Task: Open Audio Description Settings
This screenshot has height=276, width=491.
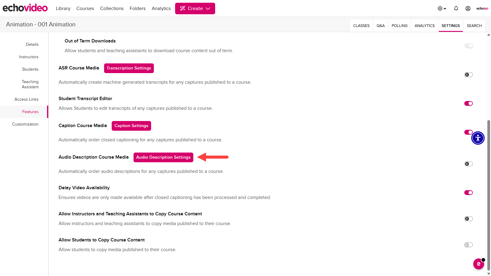Action: point(163,157)
